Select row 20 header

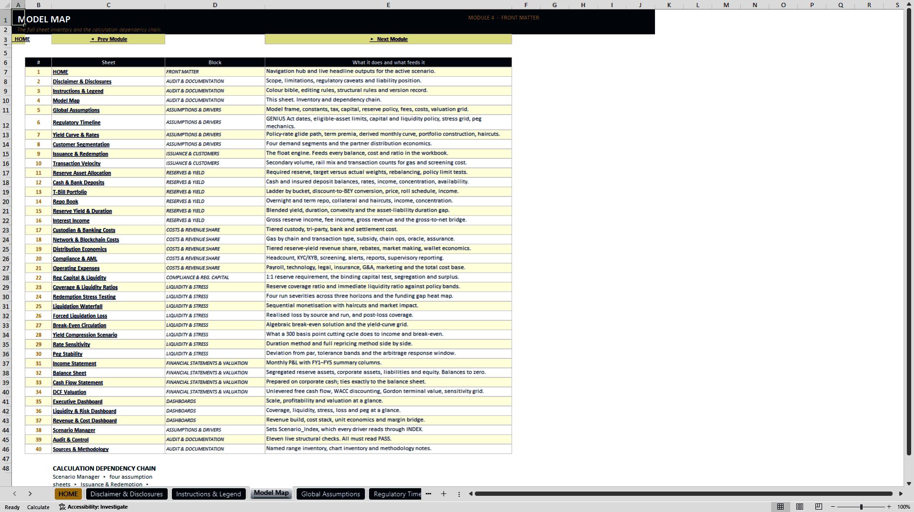point(6,201)
